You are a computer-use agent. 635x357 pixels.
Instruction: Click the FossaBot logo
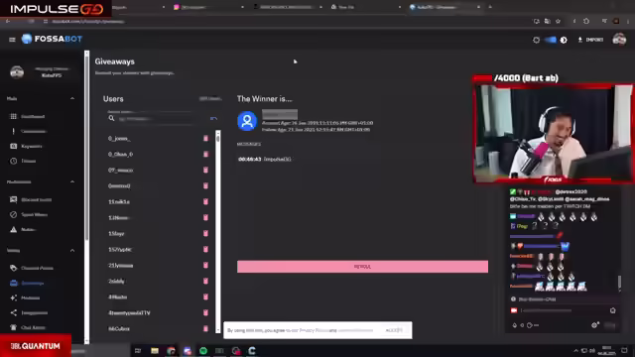(x=52, y=39)
